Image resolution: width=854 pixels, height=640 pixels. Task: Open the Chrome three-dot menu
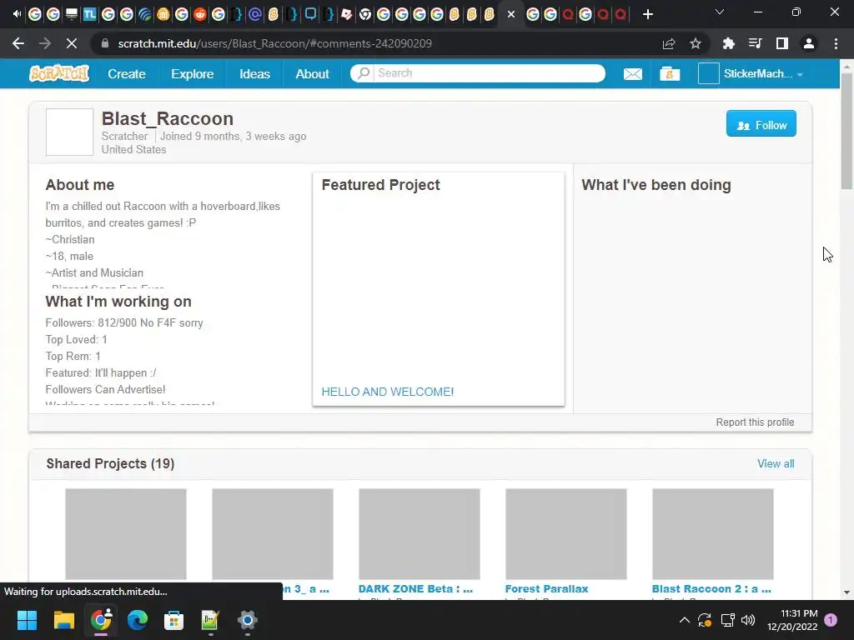[836, 43]
